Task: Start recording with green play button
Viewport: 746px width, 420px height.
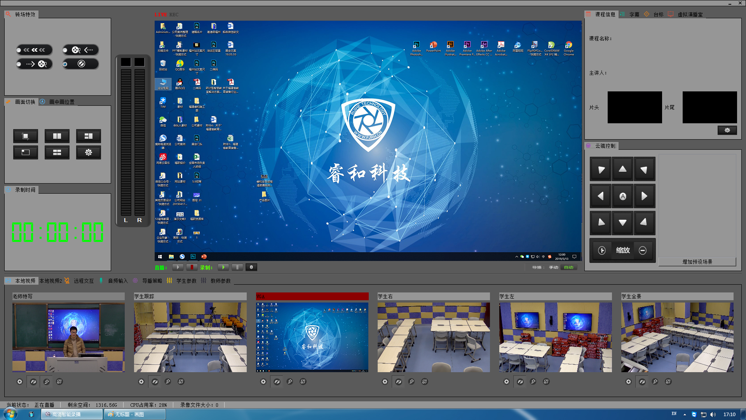Action: tap(223, 267)
